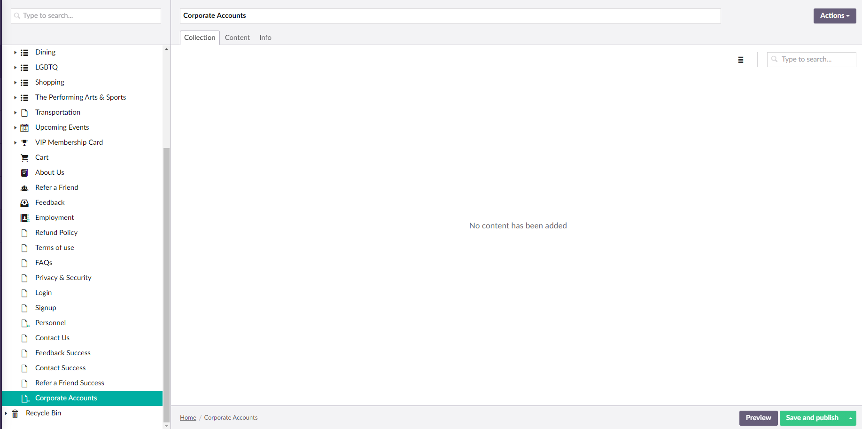Click the Terms of use document icon
Viewport: 862px width, 429px height.
point(24,248)
